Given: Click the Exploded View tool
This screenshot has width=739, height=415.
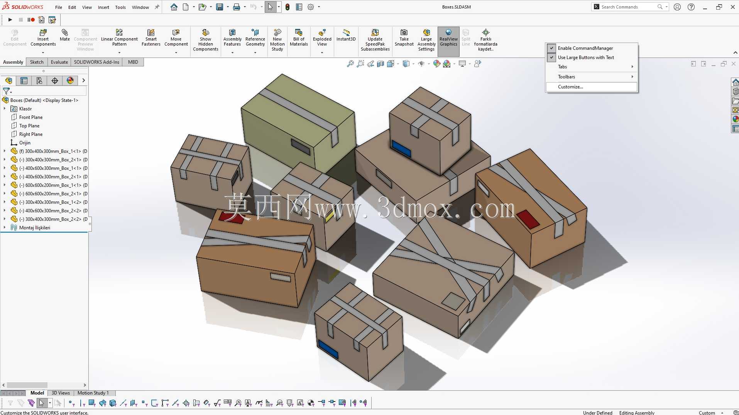Looking at the screenshot, I should click(x=322, y=38).
